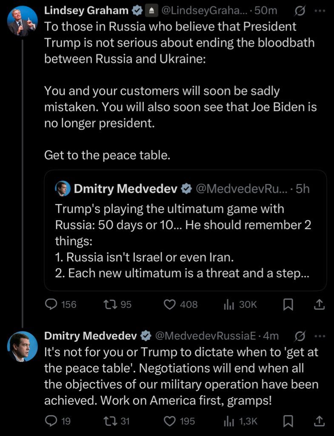Bookmark Medvedev's reply tweet
334x436 pixels.
pos(288,421)
